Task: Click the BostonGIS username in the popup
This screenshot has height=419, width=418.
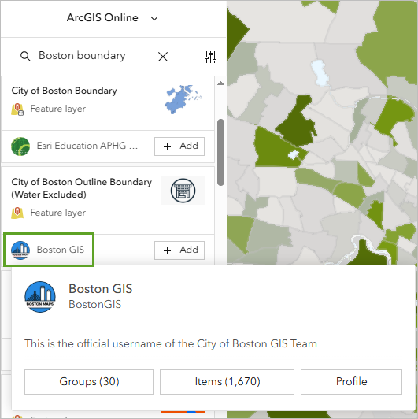Action: [94, 304]
